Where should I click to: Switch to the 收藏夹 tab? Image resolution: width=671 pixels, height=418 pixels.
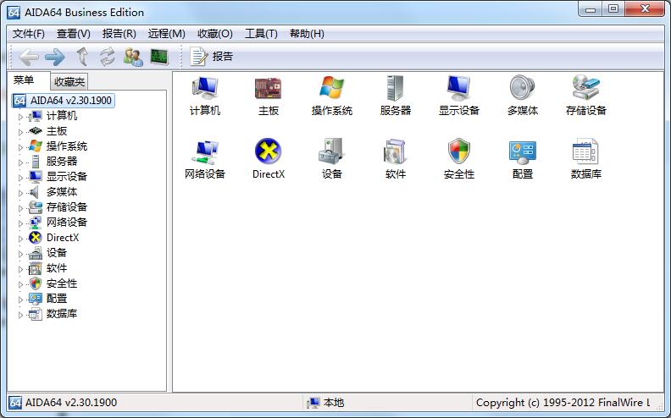coord(69,81)
